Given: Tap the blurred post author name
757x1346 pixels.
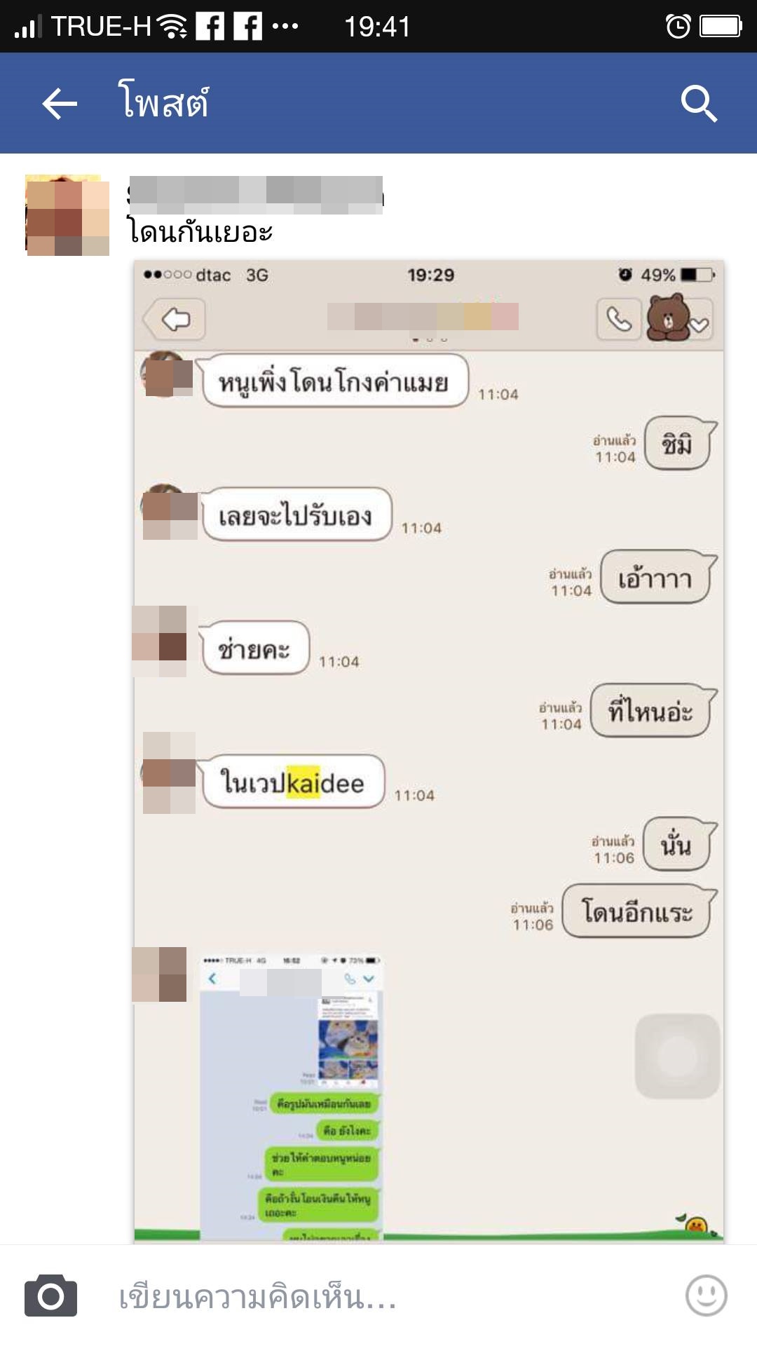Looking at the screenshot, I should [256, 195].
